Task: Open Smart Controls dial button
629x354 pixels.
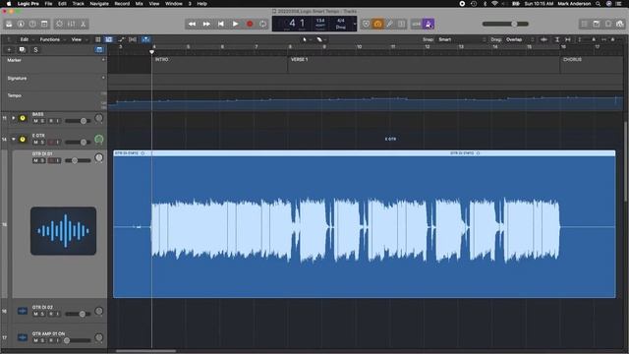Action: [x=59, y=24]
